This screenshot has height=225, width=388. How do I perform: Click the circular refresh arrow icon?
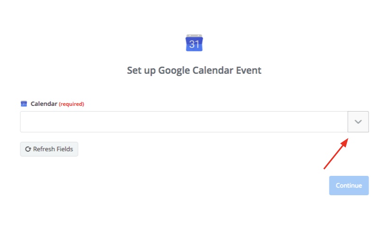pyautogui.click(x=28, y=149)
